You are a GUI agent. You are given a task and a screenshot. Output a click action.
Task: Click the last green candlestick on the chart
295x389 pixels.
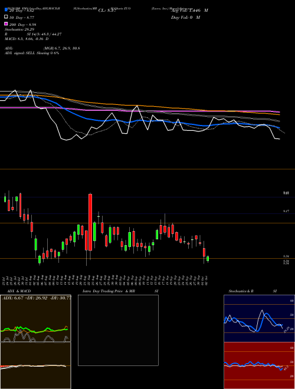click(208, 259)
